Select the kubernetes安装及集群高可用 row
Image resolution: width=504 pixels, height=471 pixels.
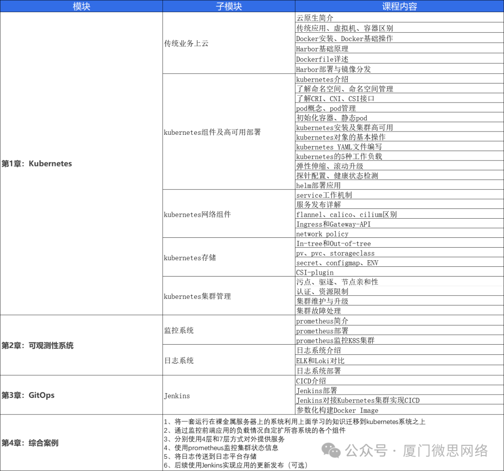[399, 127]
